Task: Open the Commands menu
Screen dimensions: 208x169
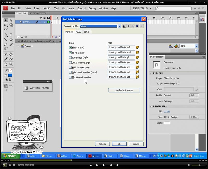Action: click(68, 8)
